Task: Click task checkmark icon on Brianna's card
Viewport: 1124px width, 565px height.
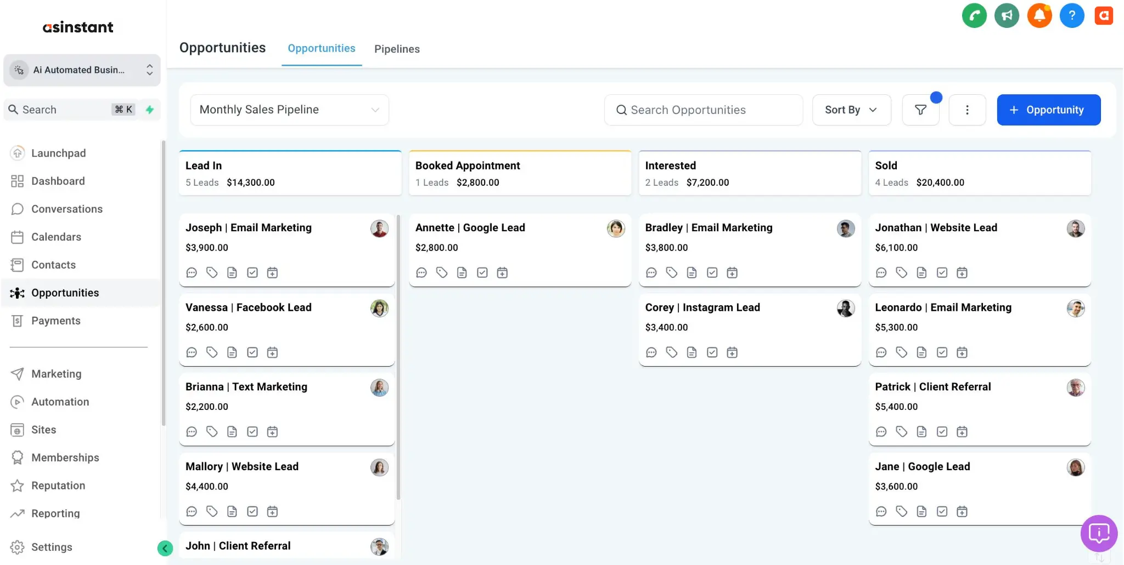Action: pyautogui.click(x=252, y=432)
